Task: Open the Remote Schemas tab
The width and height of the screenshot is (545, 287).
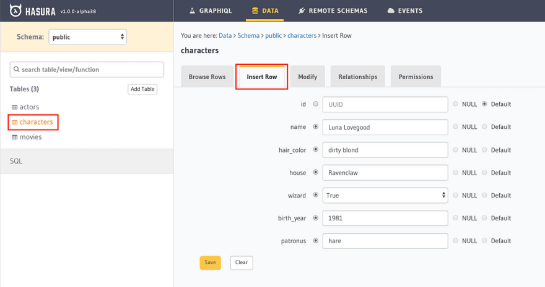Action: coord(333,10)
